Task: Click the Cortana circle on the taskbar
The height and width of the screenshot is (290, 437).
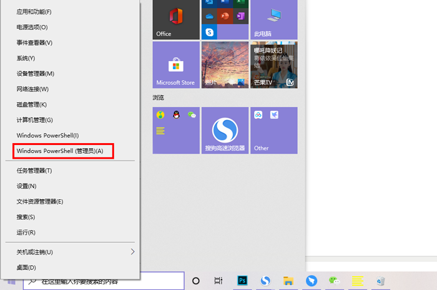Action: pyautogui.click(x=196, y=281)
